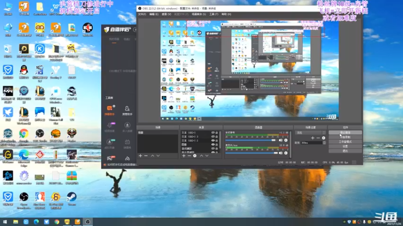Open desktop audio settings gear in the mixer
This screenshot has height=226, width=403.
[286, 141]
